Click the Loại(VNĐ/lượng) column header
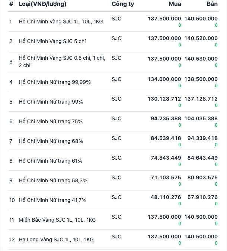Viewport: 227px width, 251px height. click(x=42, y=4)
